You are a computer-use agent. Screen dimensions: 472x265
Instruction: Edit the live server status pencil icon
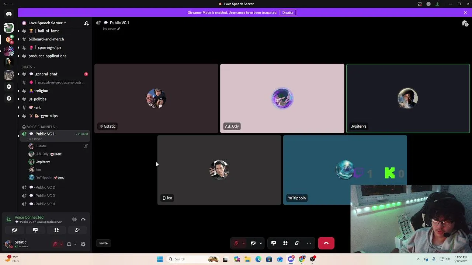pyautogui.click(x=118, y=29)
